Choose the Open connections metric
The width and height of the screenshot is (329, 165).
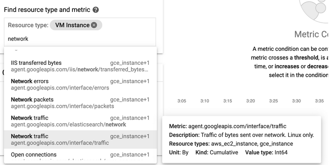pos(80,156)
